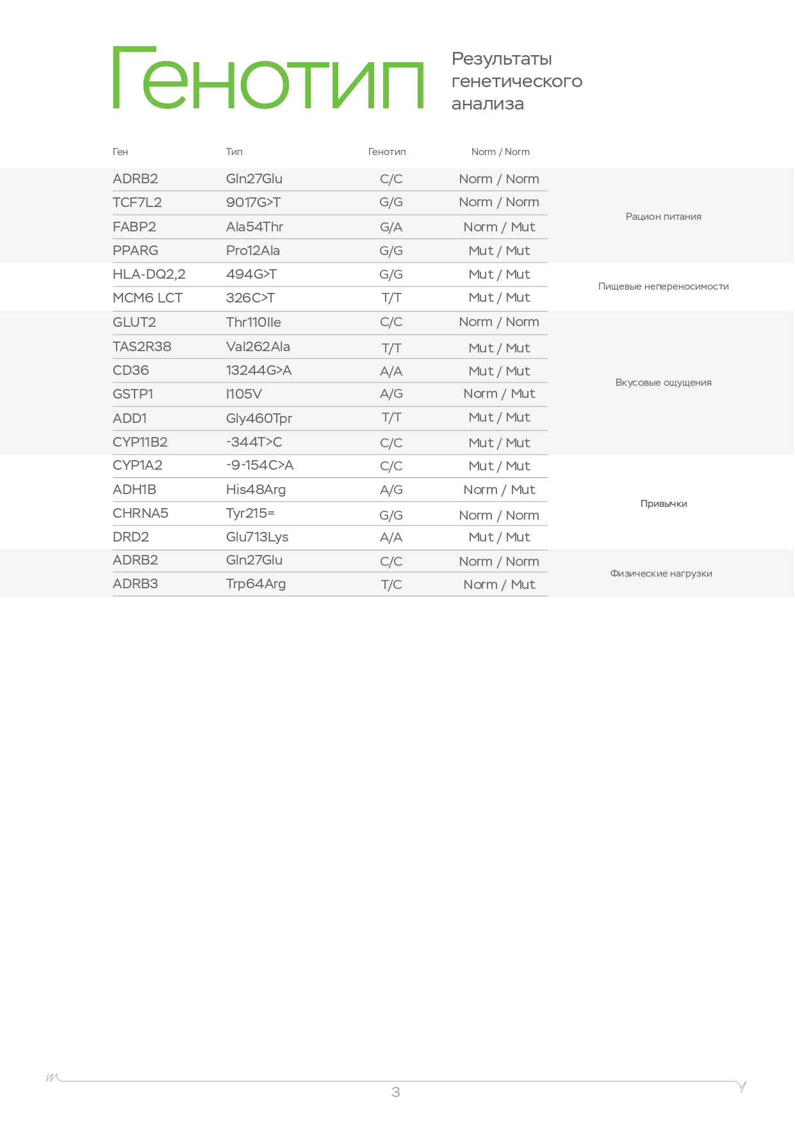Select the Пищевые непереносимости category label
The image size is (795, 1124).
pyautogui.click(x=663, y=286)
